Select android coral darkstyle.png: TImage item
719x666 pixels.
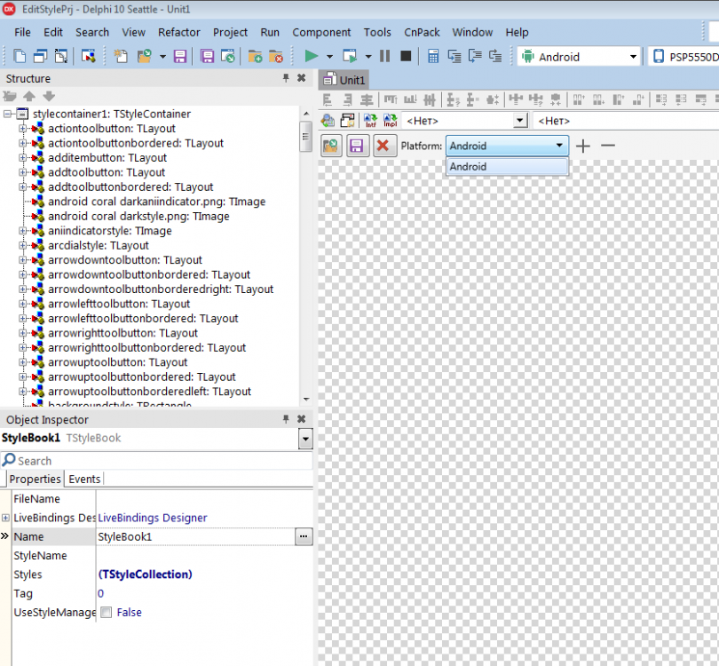138,216
